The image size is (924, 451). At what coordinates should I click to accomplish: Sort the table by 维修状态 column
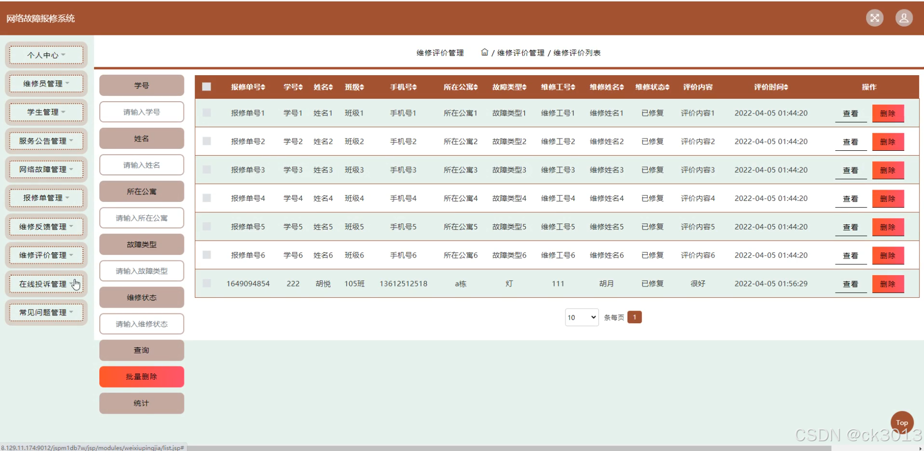652,86
